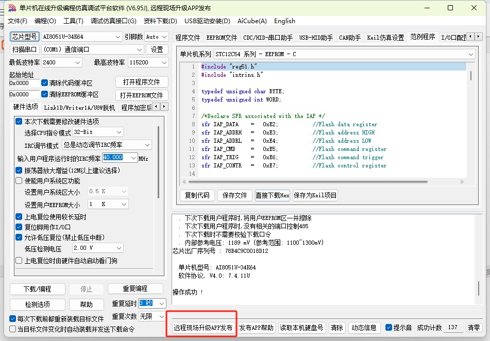Switch to Link1D/Writer1A/U8W脱机 tab
The width and height of the screenshot is (490, 341).
coord(79,108)
